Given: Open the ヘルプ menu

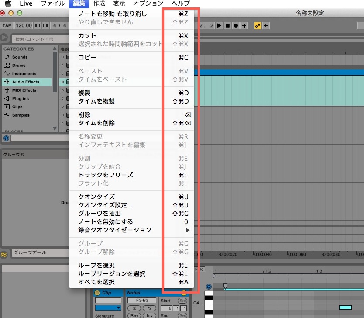Looking at the screenshot, I should pyautogui.click(x=181, y=3).
